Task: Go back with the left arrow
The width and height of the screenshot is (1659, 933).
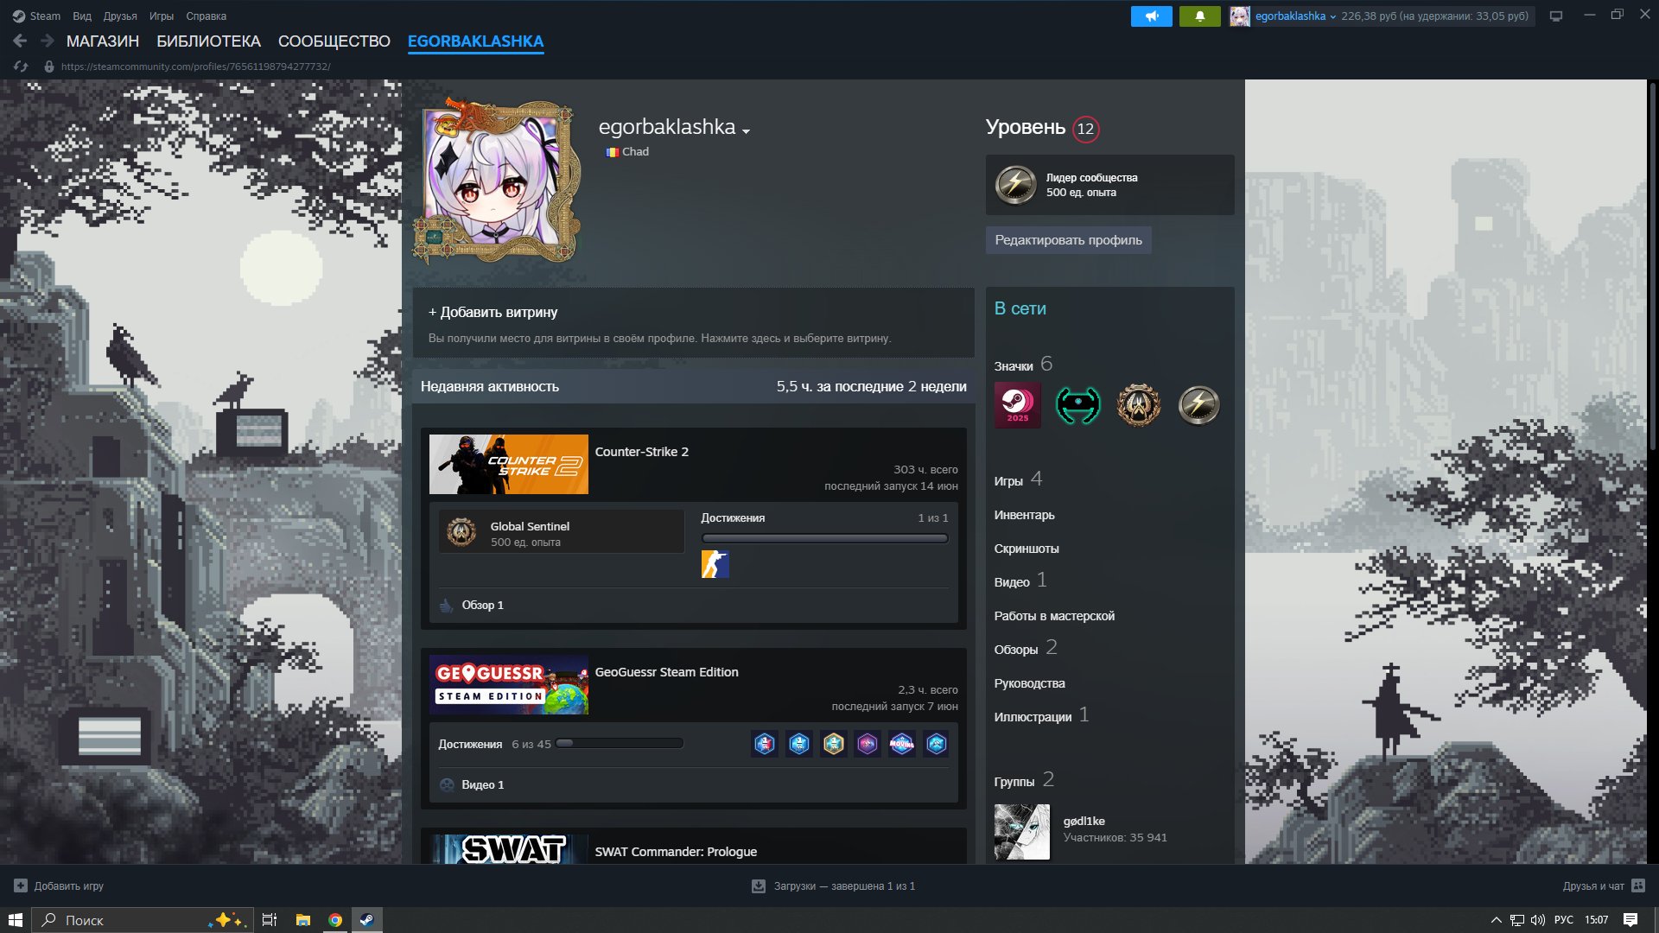Action: click(20, 41)
